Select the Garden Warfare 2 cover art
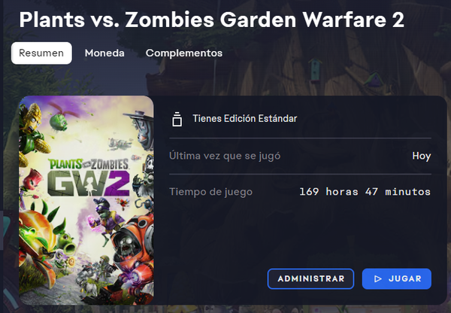Viewport: 451px width, 313px height. click(x=86, y=200)
